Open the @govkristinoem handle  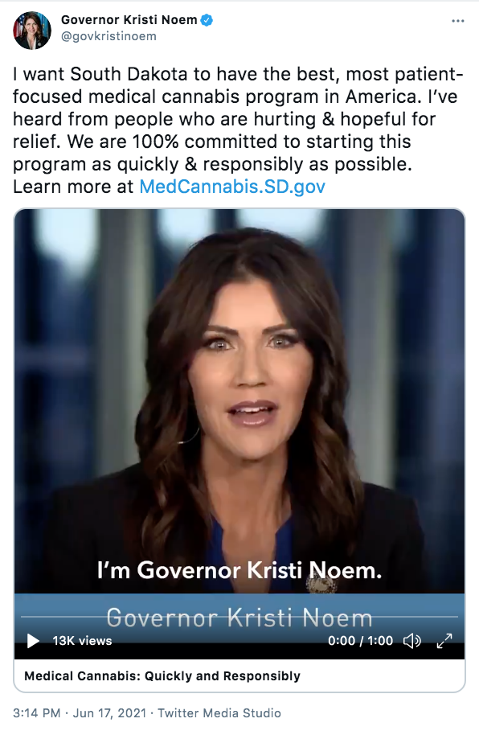point(108,36)
